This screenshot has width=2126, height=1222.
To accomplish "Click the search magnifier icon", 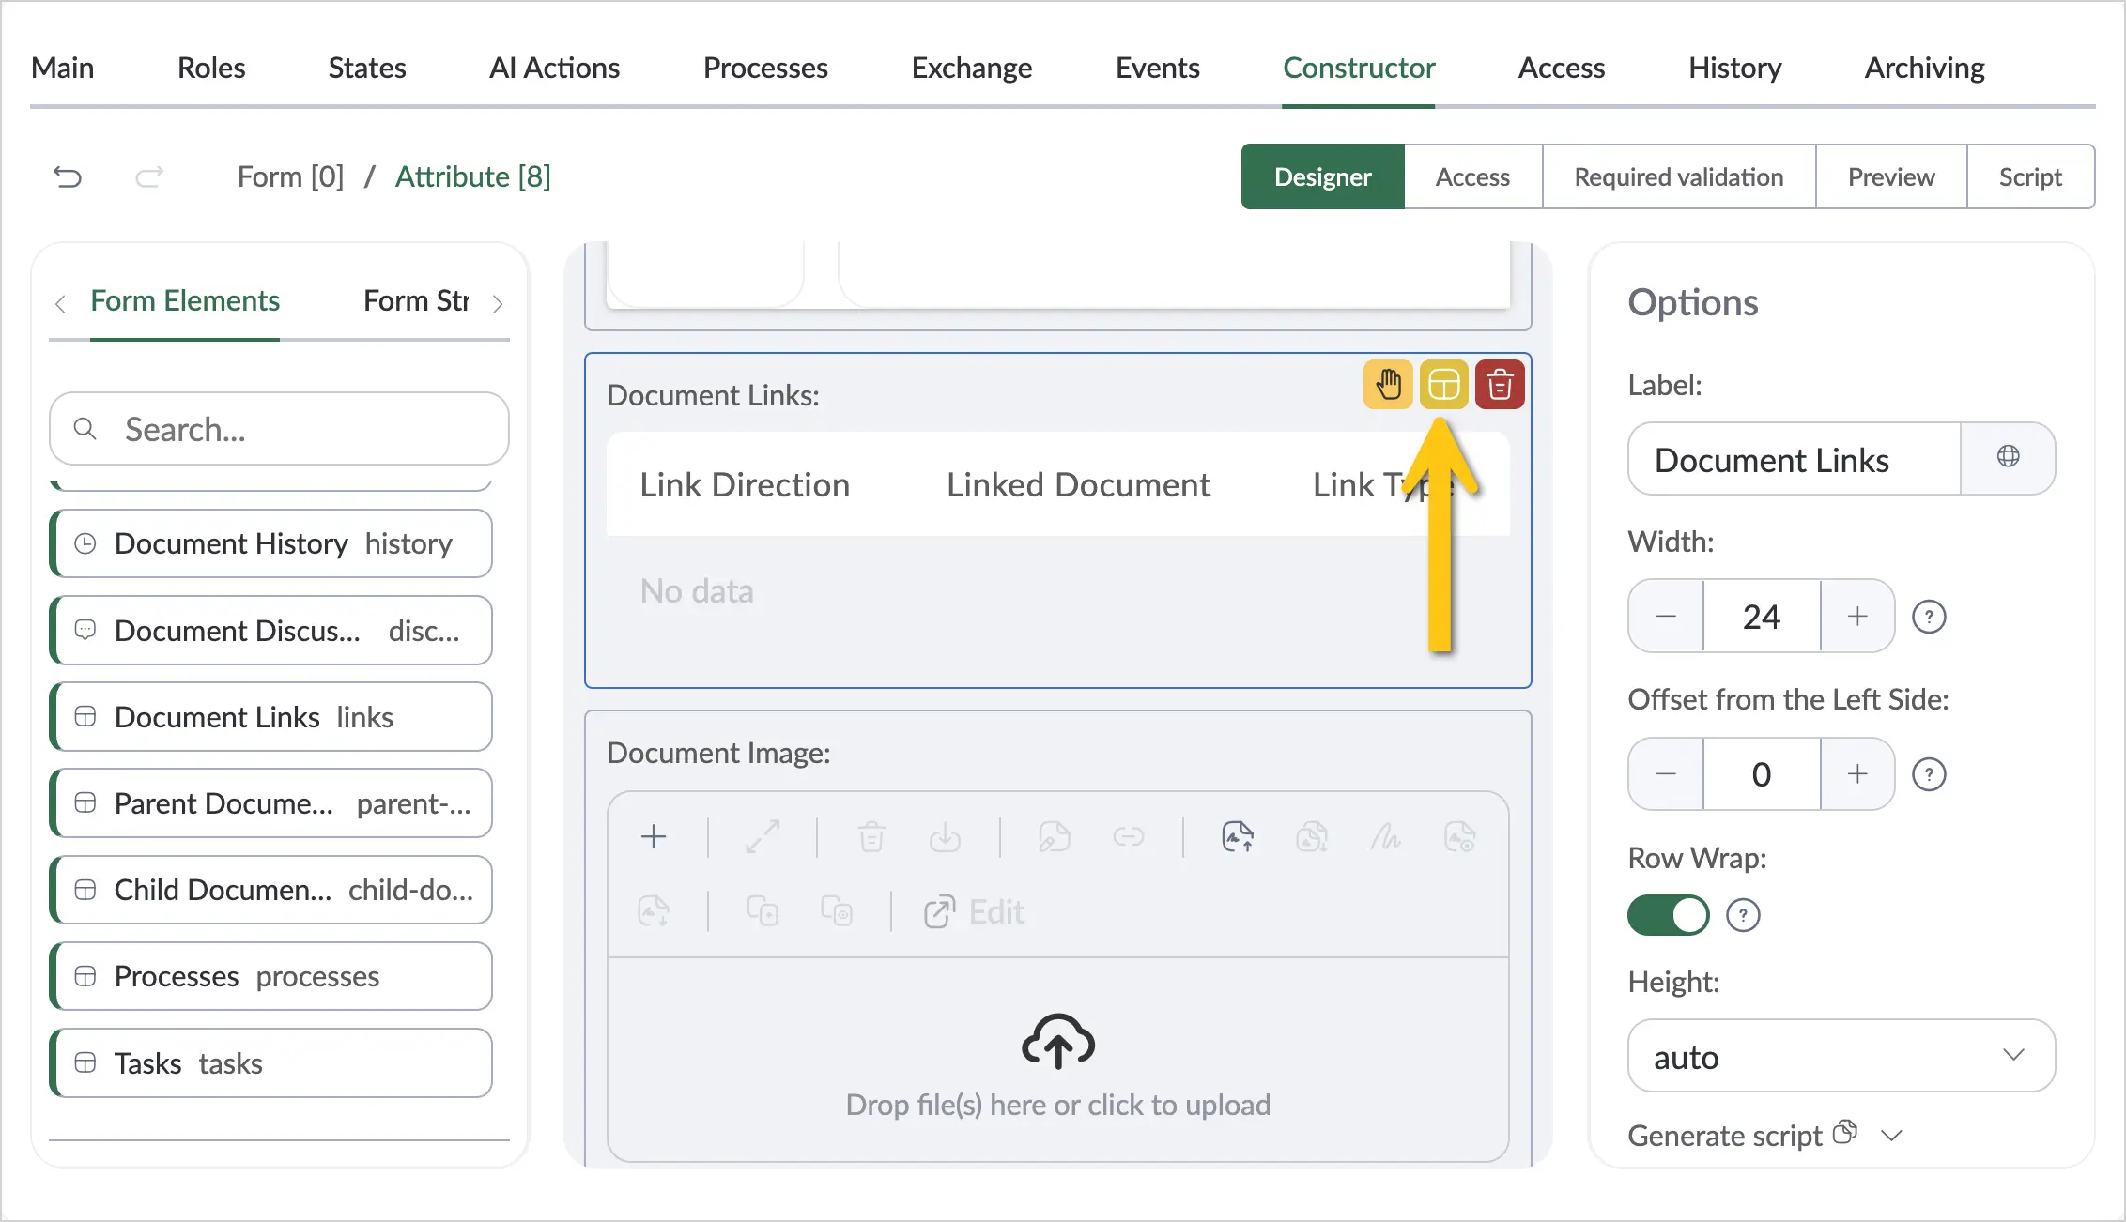I will click(x=85, y=429).
